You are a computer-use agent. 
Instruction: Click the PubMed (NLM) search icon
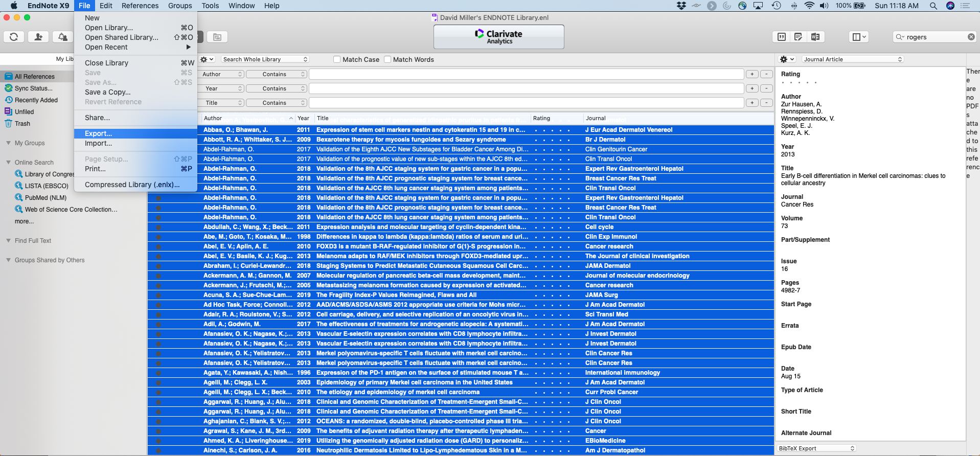(19, 197)
